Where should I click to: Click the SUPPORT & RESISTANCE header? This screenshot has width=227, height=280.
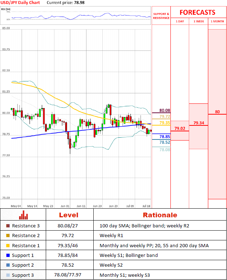pos(161,16)
